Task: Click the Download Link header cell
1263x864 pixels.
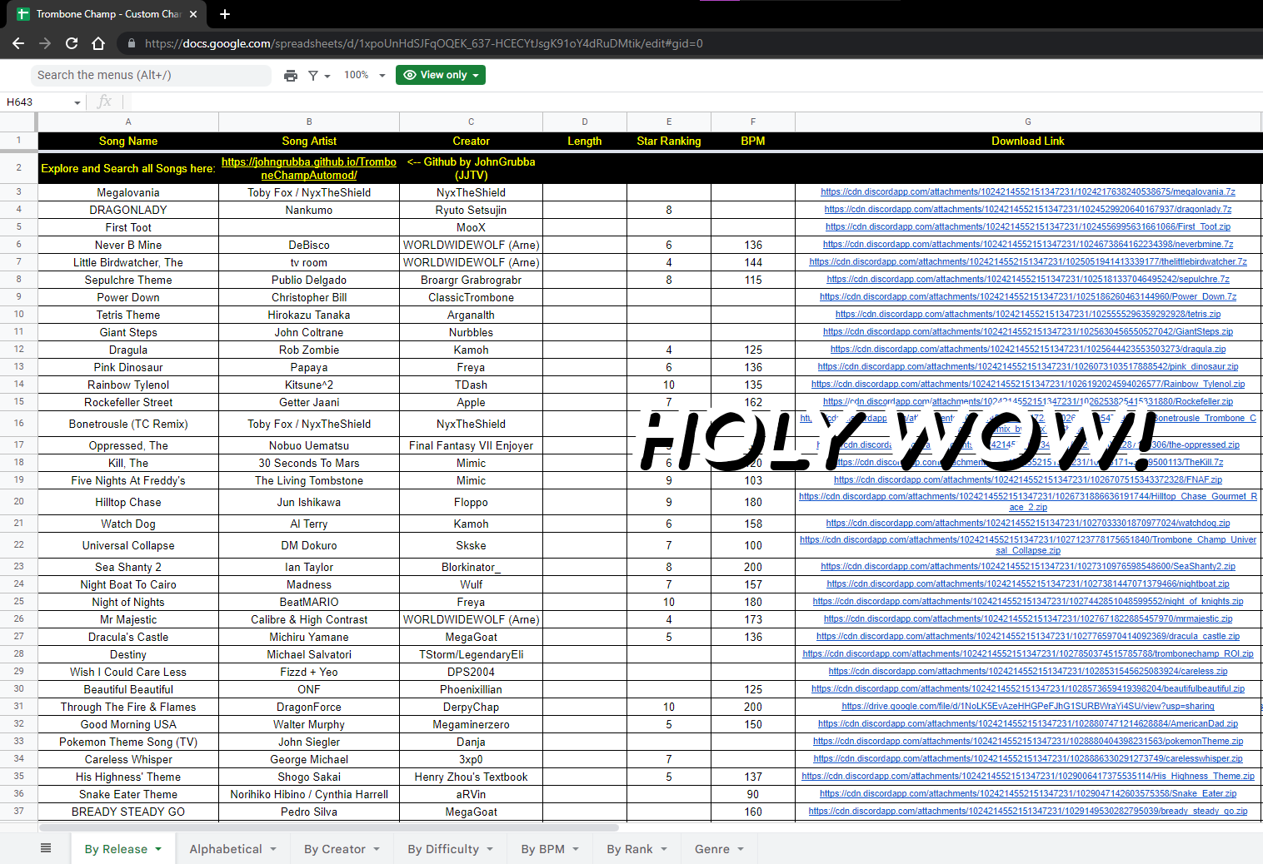Action: coord(1028,141)
